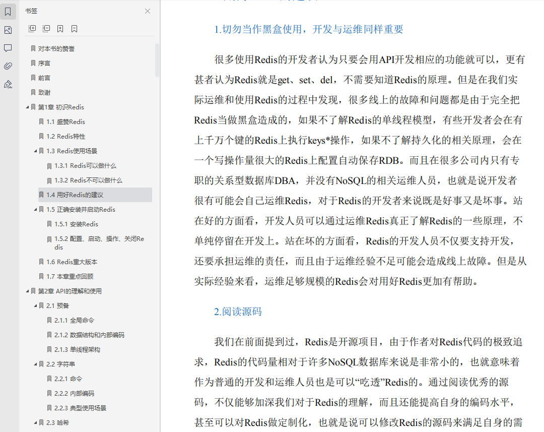Go to 2.1.2 数据结构和内部编码
Viewport: 544px width, 432px height.
(x=89, y=335)
